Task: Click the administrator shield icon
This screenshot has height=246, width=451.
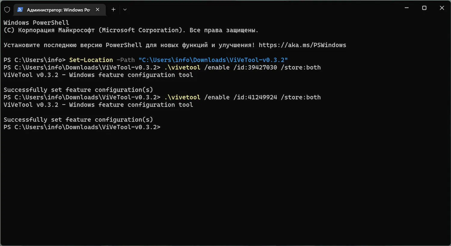Action: (7, 10)
